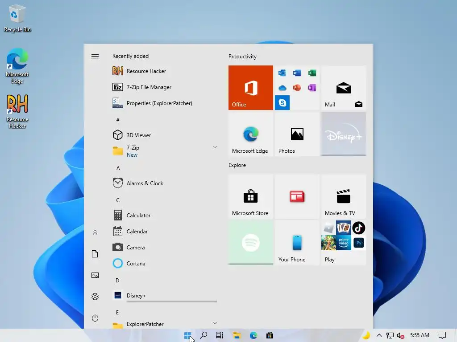Open Settings gear in Start sidebar
457x342 pixels.
tap(95, 296)
